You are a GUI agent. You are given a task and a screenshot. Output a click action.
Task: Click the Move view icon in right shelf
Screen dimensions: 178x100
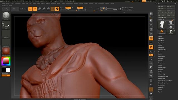(x=151, y=67)
